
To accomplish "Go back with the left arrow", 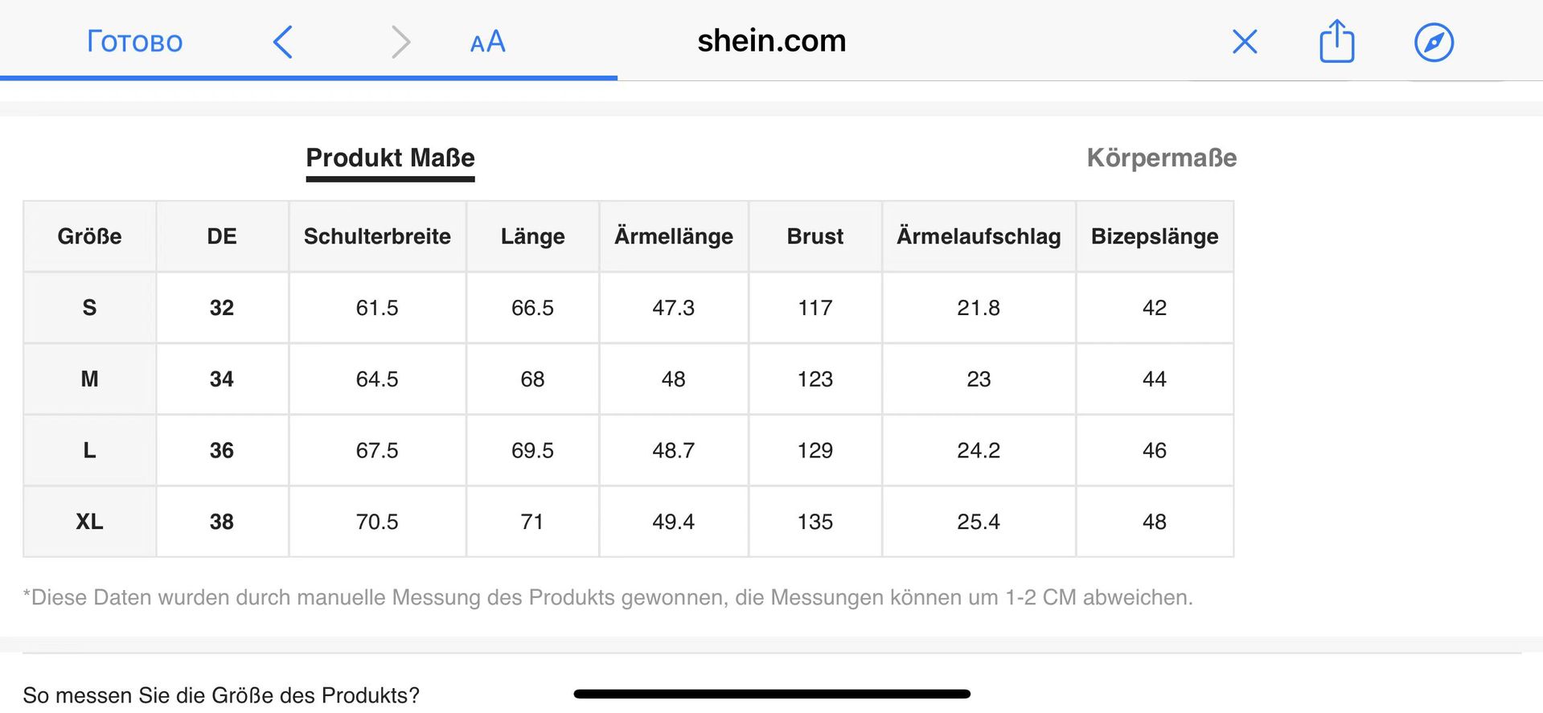I will [x=283, y=42].
